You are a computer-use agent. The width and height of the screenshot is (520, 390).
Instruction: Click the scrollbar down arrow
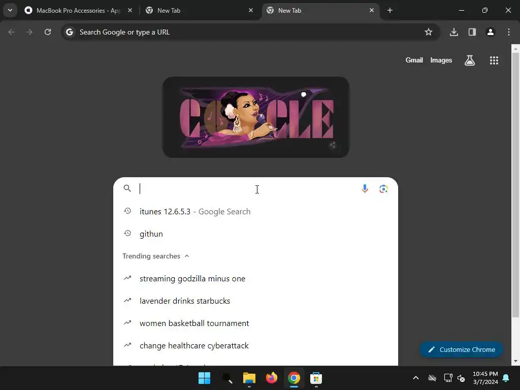pos(515,361)
